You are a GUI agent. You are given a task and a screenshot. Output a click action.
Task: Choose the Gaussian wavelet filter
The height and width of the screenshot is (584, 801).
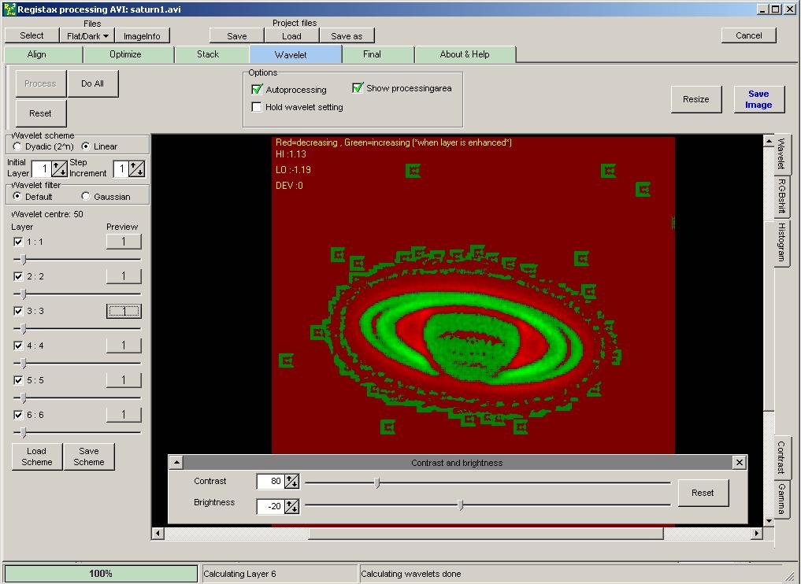[x=86, y=197]
